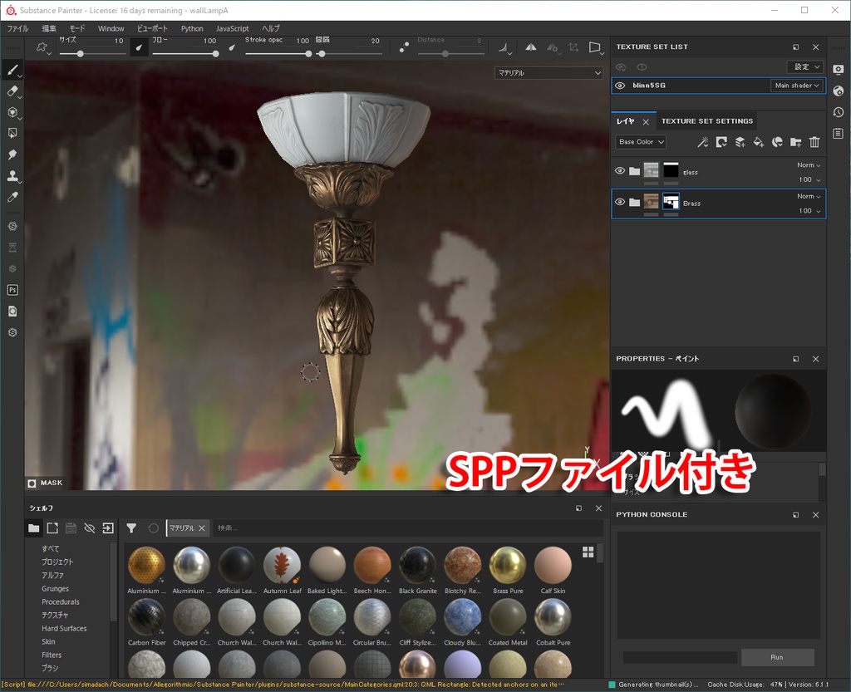Hide the Brass layer
Viewport: 851px width, 692px height.
(620, 203)
